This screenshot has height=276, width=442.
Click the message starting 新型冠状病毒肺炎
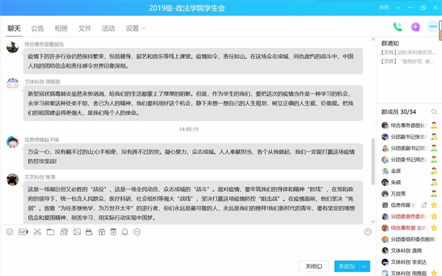(193, 103)
